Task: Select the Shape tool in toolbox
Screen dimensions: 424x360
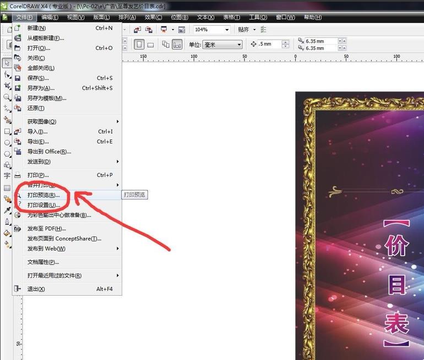Action: [7, 75]
